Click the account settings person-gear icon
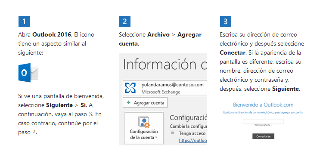The height and width of the screenshot is (160, 326). pos(144,122)
